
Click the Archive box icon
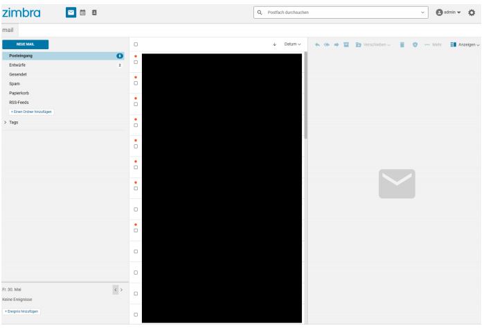coord(346,44)
